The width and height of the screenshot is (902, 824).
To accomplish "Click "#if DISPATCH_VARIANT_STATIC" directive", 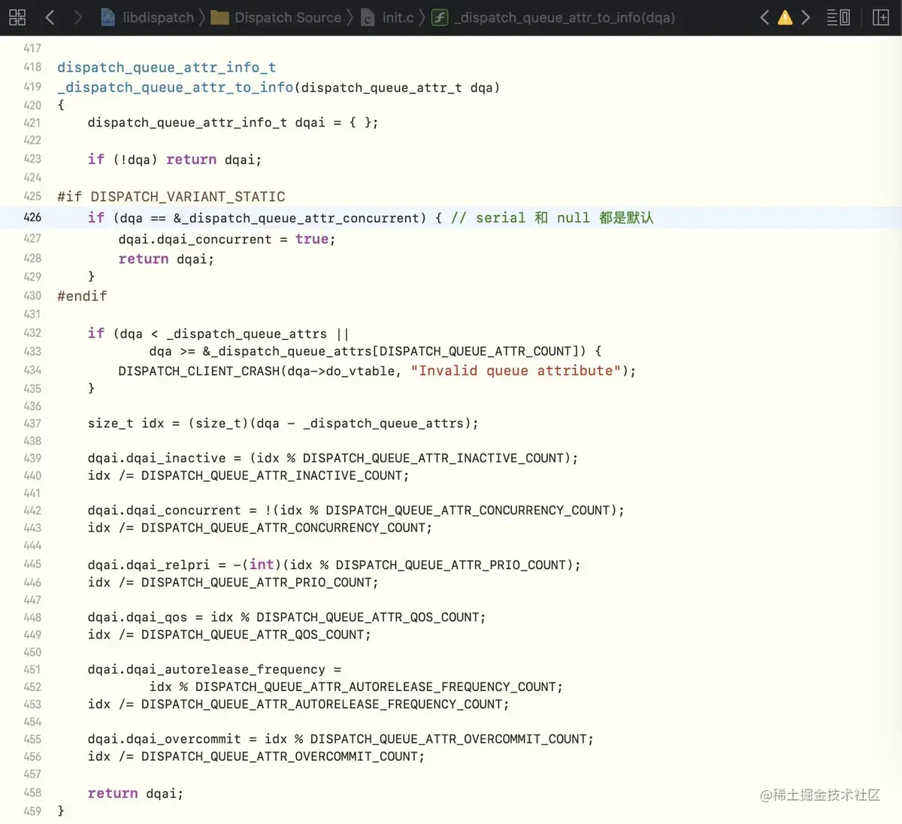I will tap(171, 196).
